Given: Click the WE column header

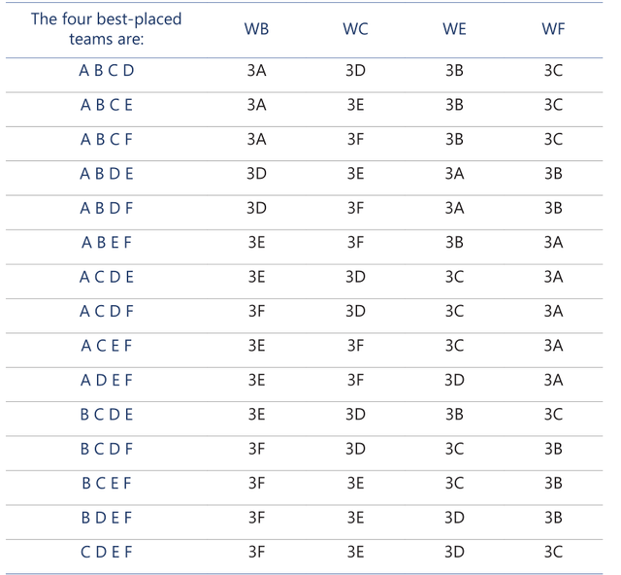Looking at the screenshot, I should (x=454, y=29).
